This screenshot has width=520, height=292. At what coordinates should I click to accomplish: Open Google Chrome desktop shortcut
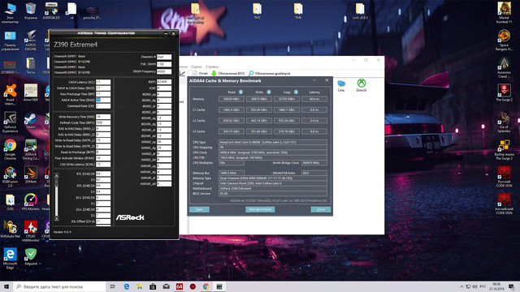pyautogui.click(x=10, y=149)
